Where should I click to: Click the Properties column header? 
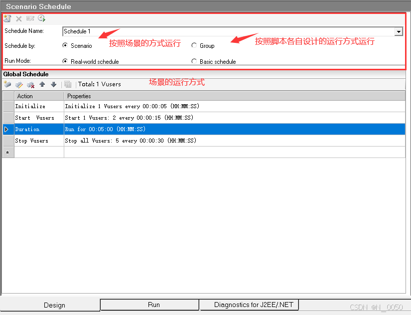235,96
